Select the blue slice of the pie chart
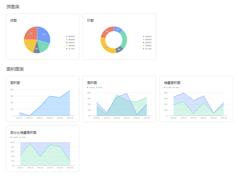Image resolution: width=238 pixels, height=176 pixels. pos(43,35)
